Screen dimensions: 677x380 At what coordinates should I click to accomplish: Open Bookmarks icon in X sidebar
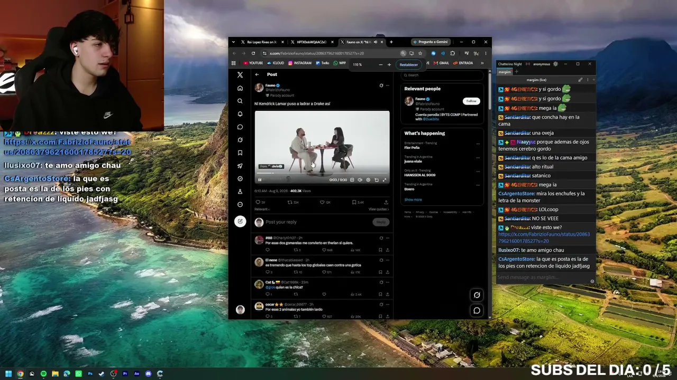point(240,153)
